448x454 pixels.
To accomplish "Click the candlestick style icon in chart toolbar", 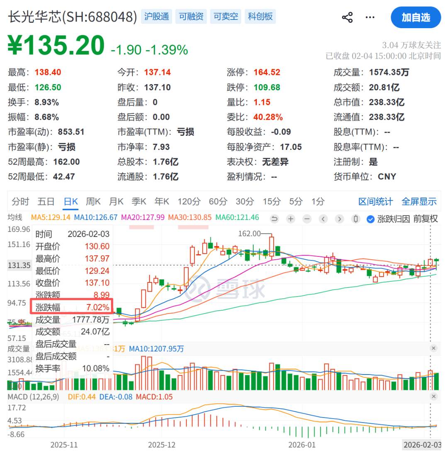I will click(355, 219).
